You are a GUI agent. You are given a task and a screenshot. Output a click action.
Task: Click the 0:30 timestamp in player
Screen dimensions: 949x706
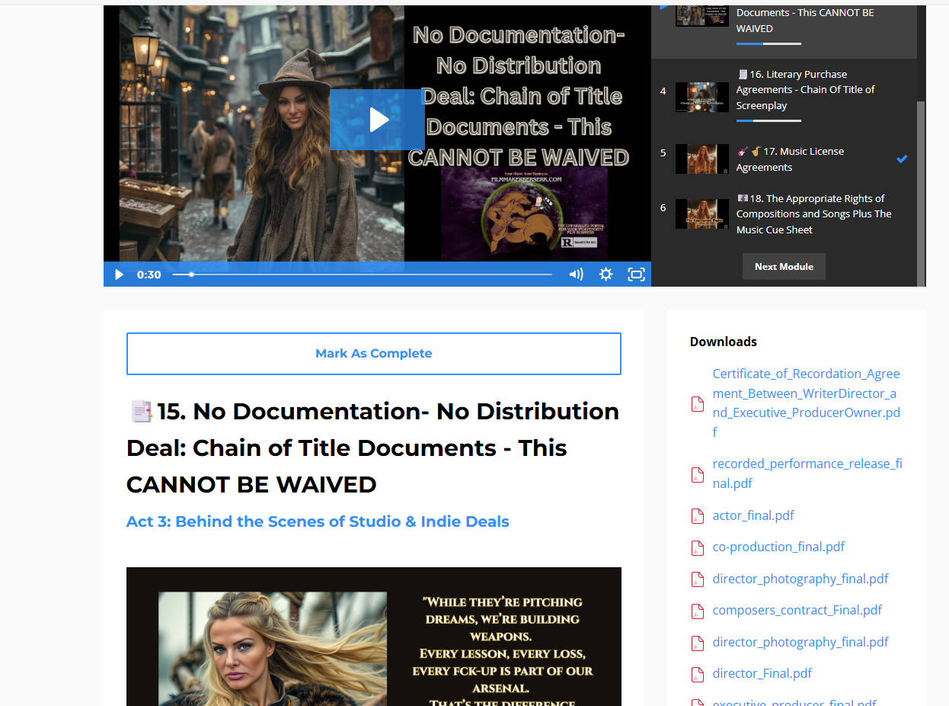(x=149, y=274)
